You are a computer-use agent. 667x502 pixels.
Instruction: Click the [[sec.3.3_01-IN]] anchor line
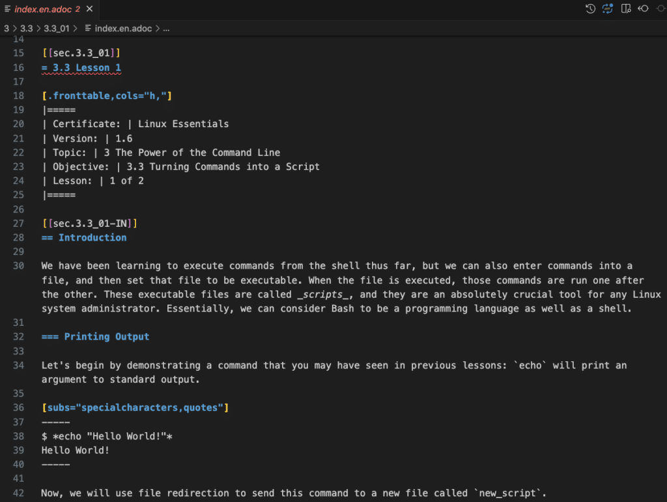pyautogui.click(x=89, y=224)
